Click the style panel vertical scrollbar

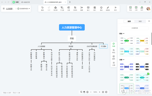[151, 39]
